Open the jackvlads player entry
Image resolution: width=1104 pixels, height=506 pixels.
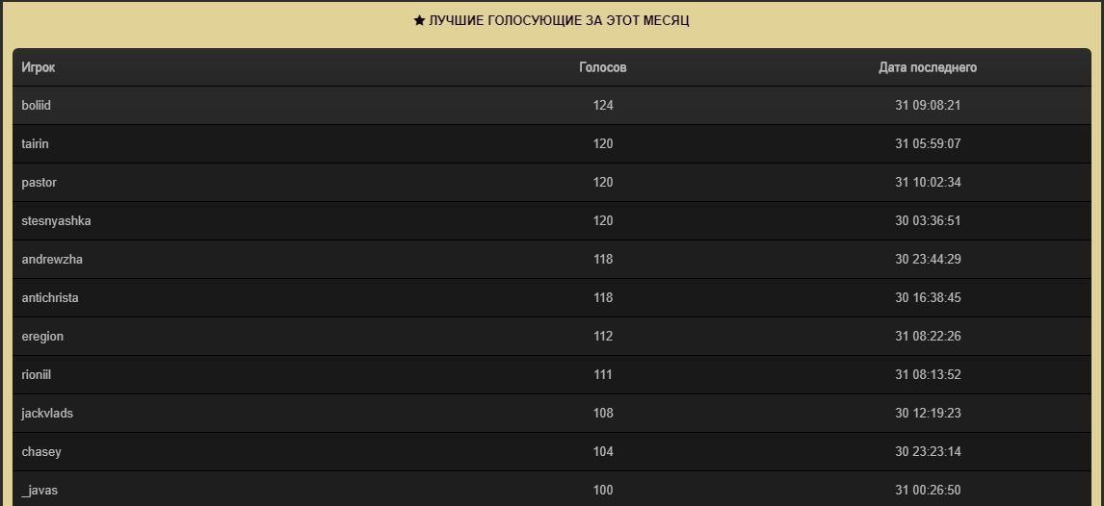coord(47,414)
